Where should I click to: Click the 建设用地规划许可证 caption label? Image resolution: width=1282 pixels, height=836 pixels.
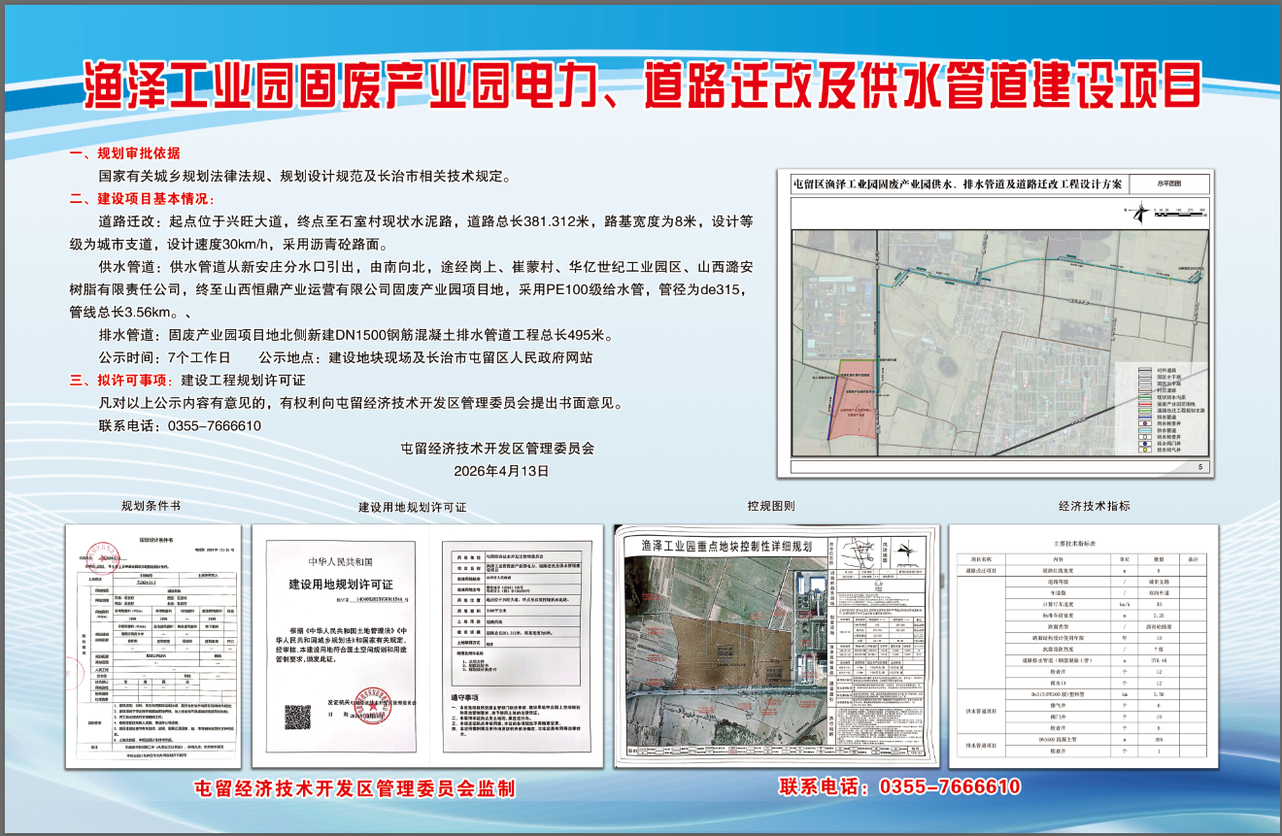pos(412,507)
